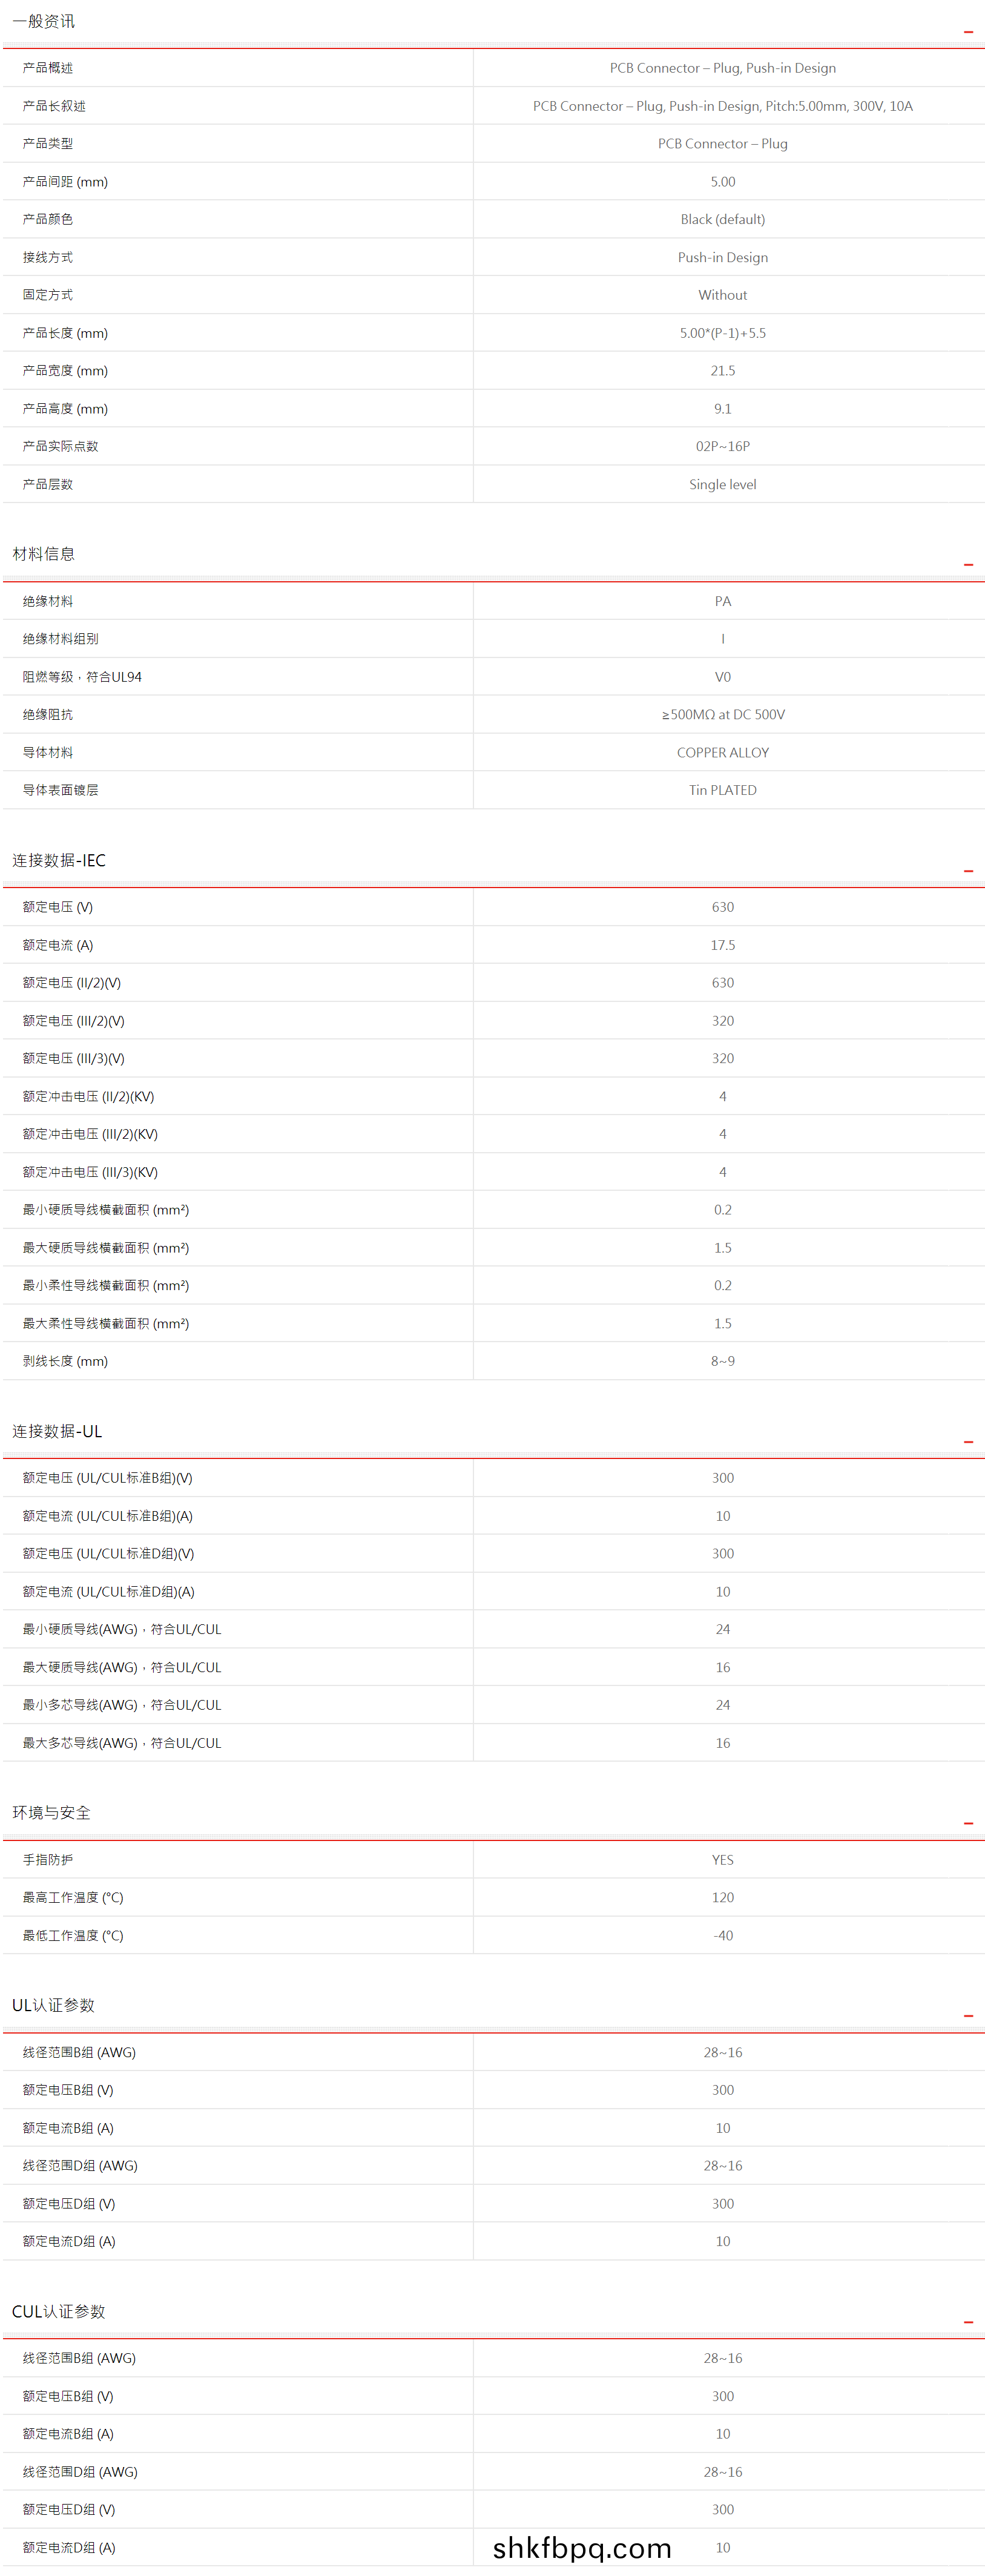
Task: Collapse the 一般资讯 section with the minus icon
Action: 967,32
